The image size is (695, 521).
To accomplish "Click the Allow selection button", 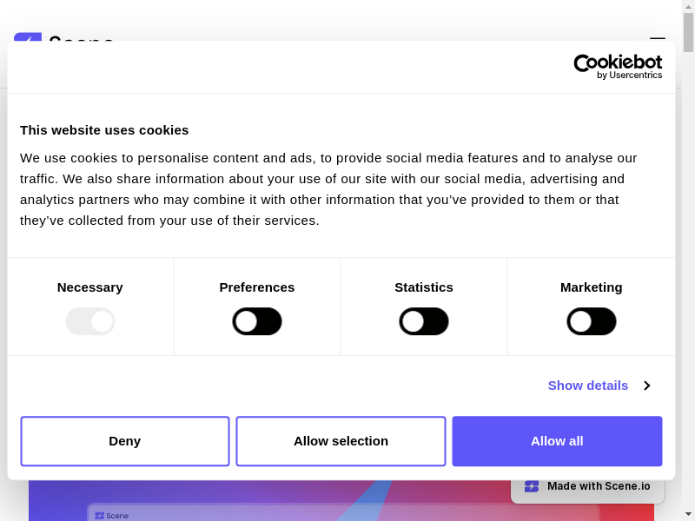I will (x=341, y=441).
